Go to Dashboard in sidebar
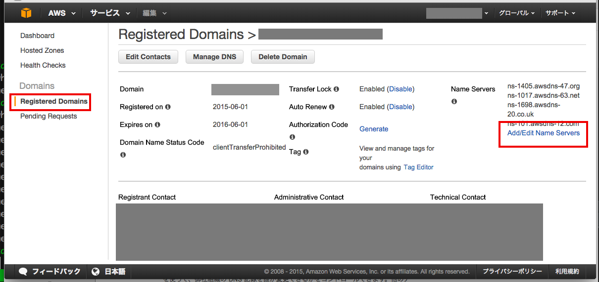The width and height of the screenshot is (599, 282). (38, 36)
